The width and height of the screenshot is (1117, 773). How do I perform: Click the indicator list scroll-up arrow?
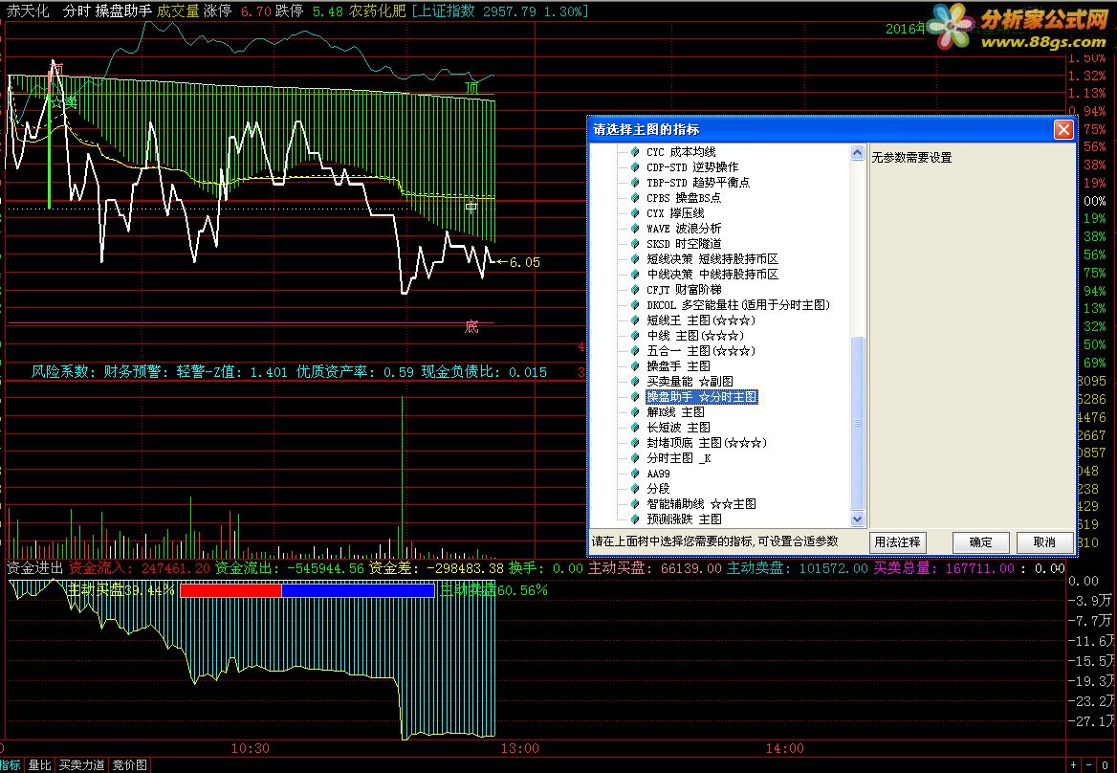[x=857, y=152]
